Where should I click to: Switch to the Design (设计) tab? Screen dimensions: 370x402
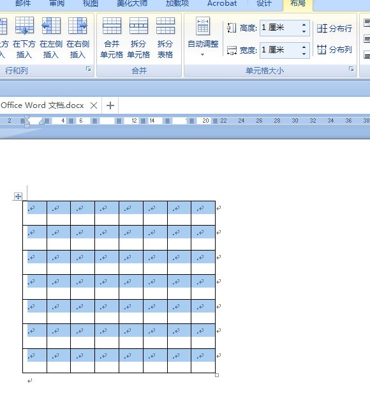tap(264, 4)
